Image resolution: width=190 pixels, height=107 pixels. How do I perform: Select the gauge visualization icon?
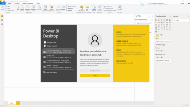[161, 27]
